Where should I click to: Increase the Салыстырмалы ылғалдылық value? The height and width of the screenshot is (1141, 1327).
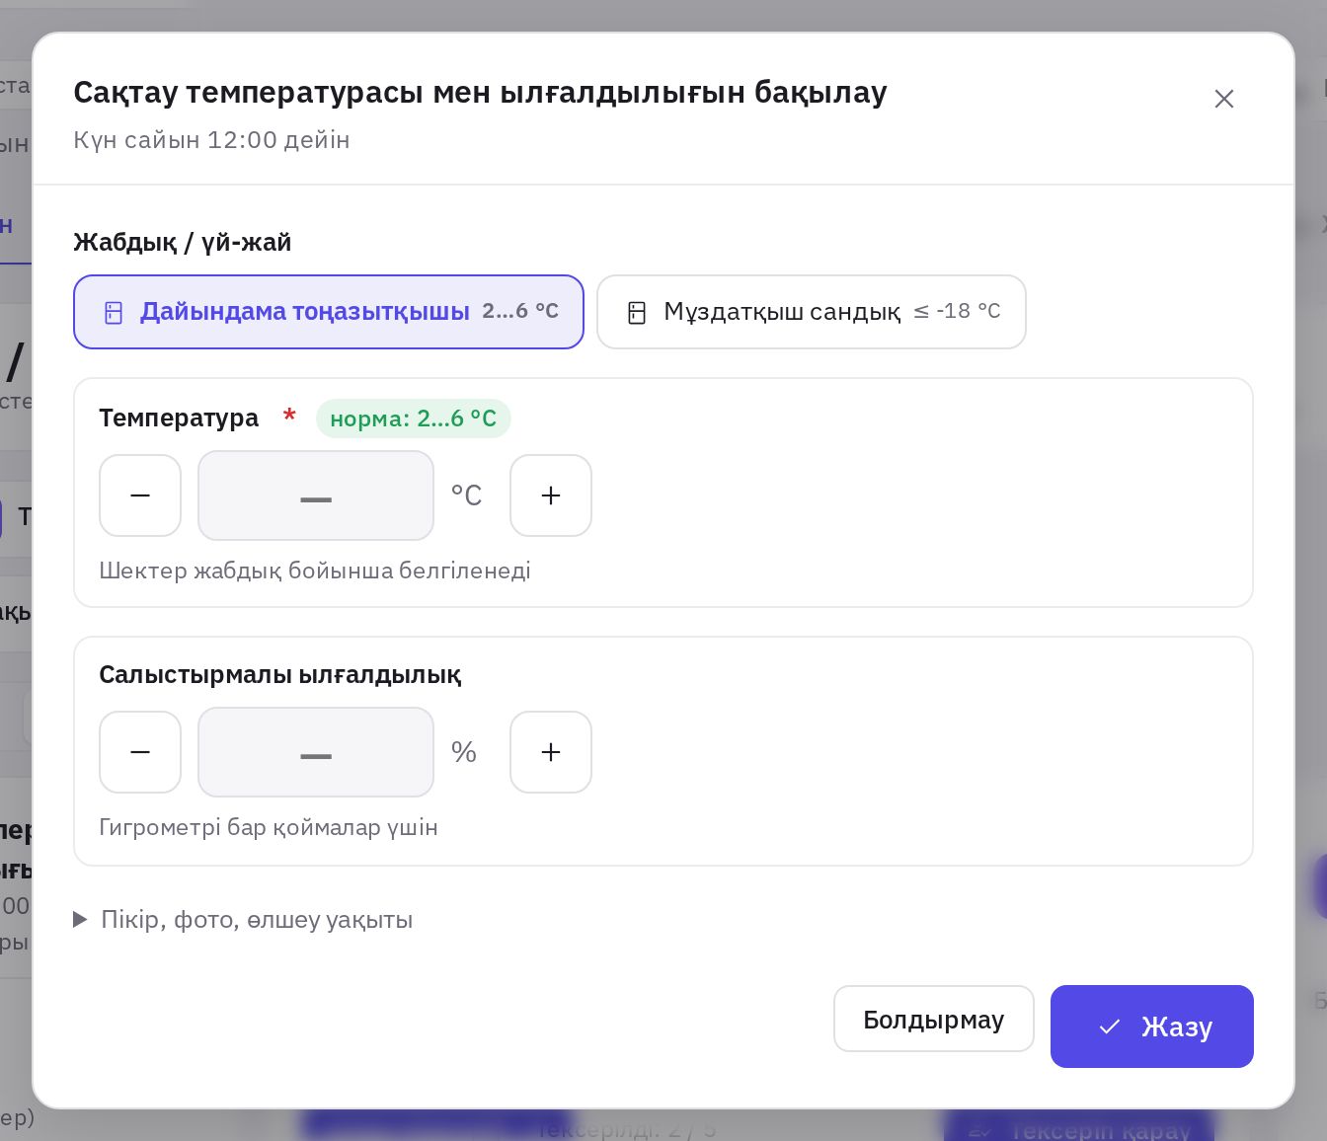[551, 752]
